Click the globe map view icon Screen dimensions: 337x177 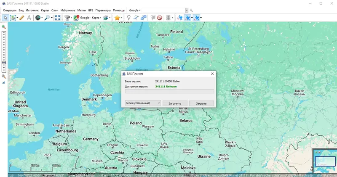pos(38,18)
